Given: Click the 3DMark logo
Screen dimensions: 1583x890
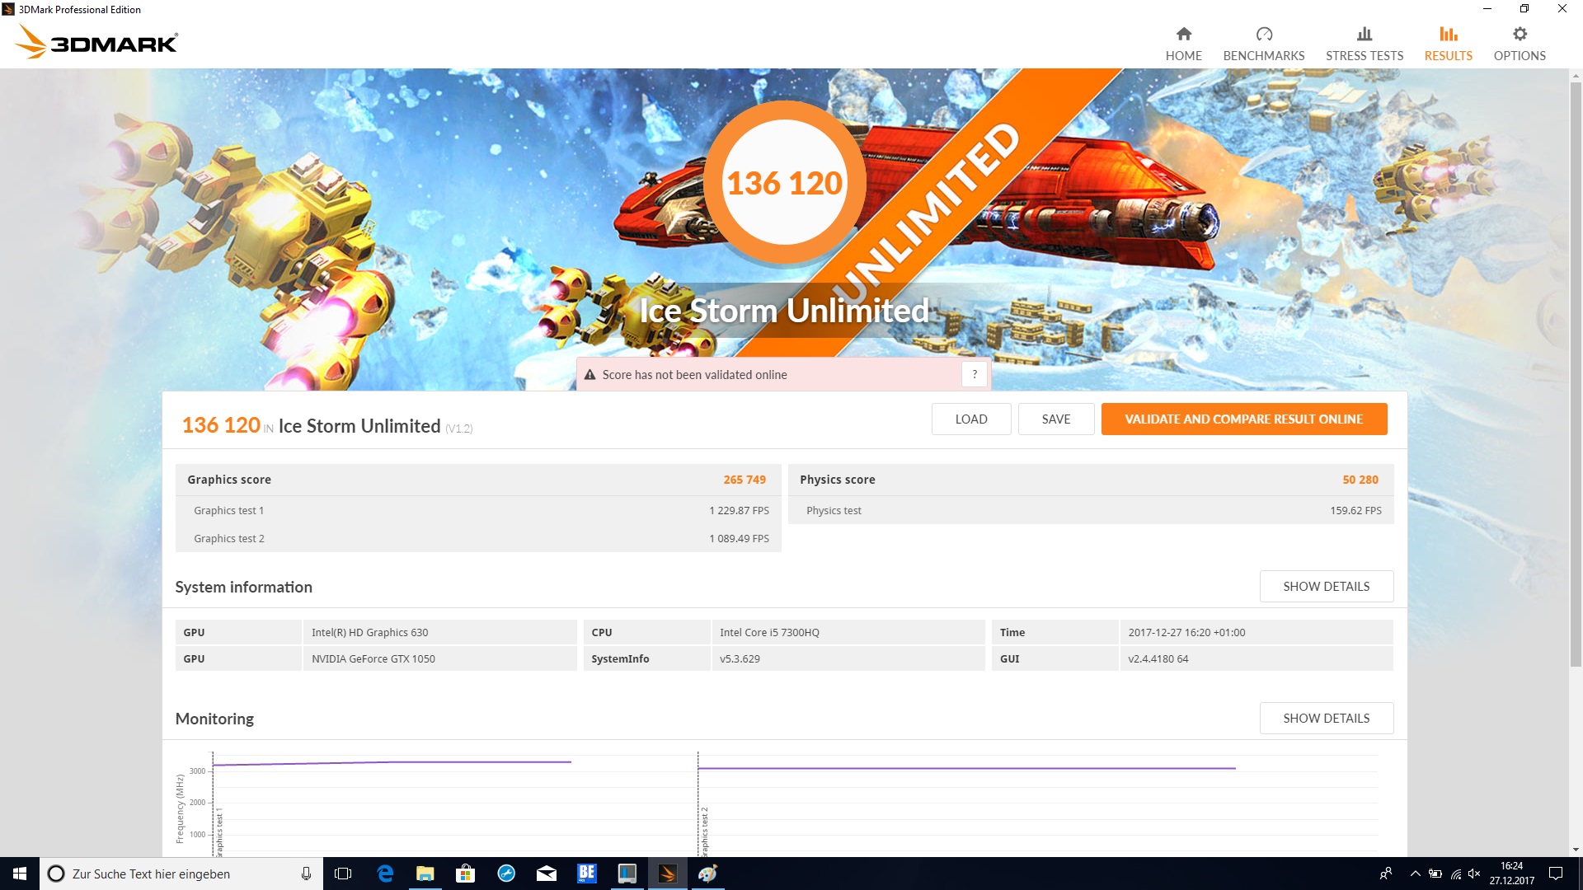Looking at the screenshot, I should pyautogui.click(x=96, y=42).
